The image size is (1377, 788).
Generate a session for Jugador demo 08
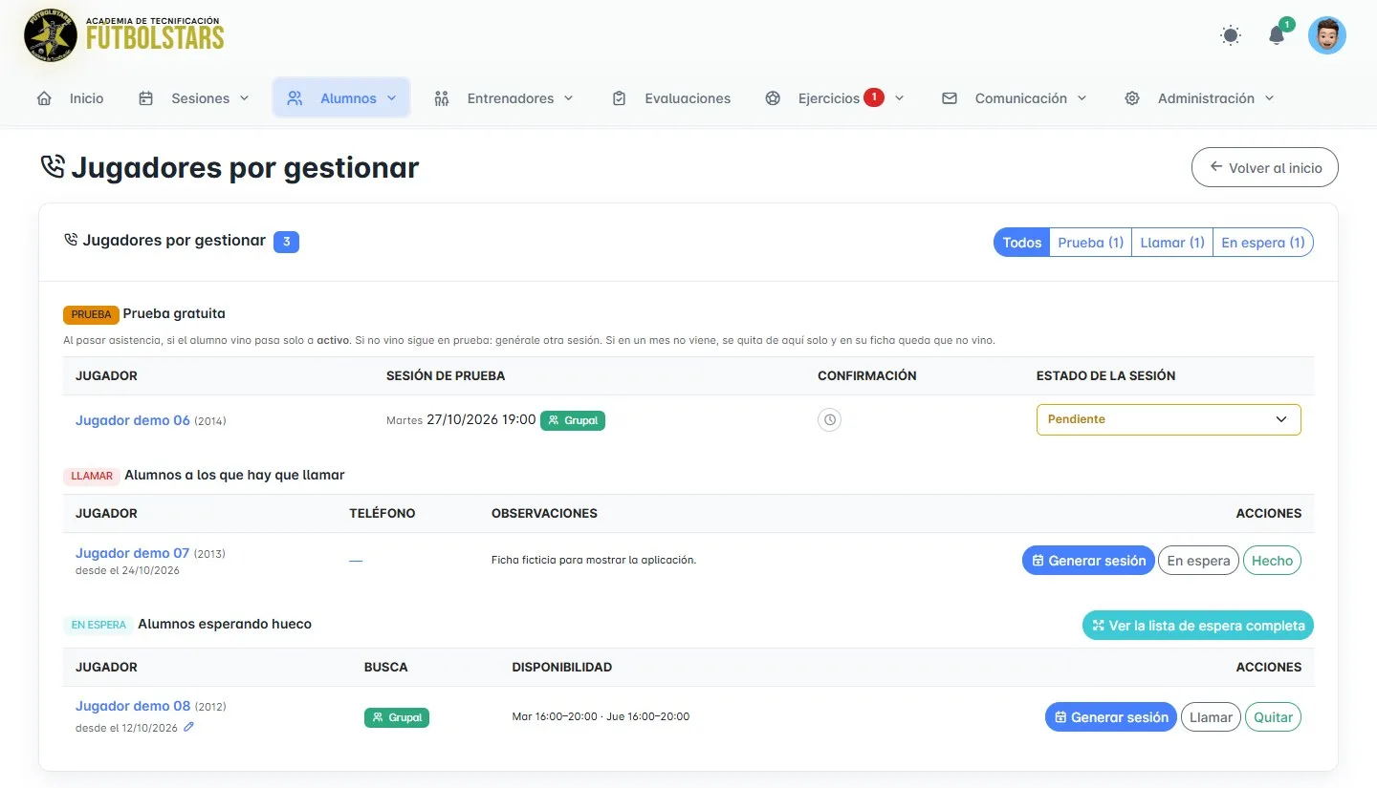(x=1111, y=717)
